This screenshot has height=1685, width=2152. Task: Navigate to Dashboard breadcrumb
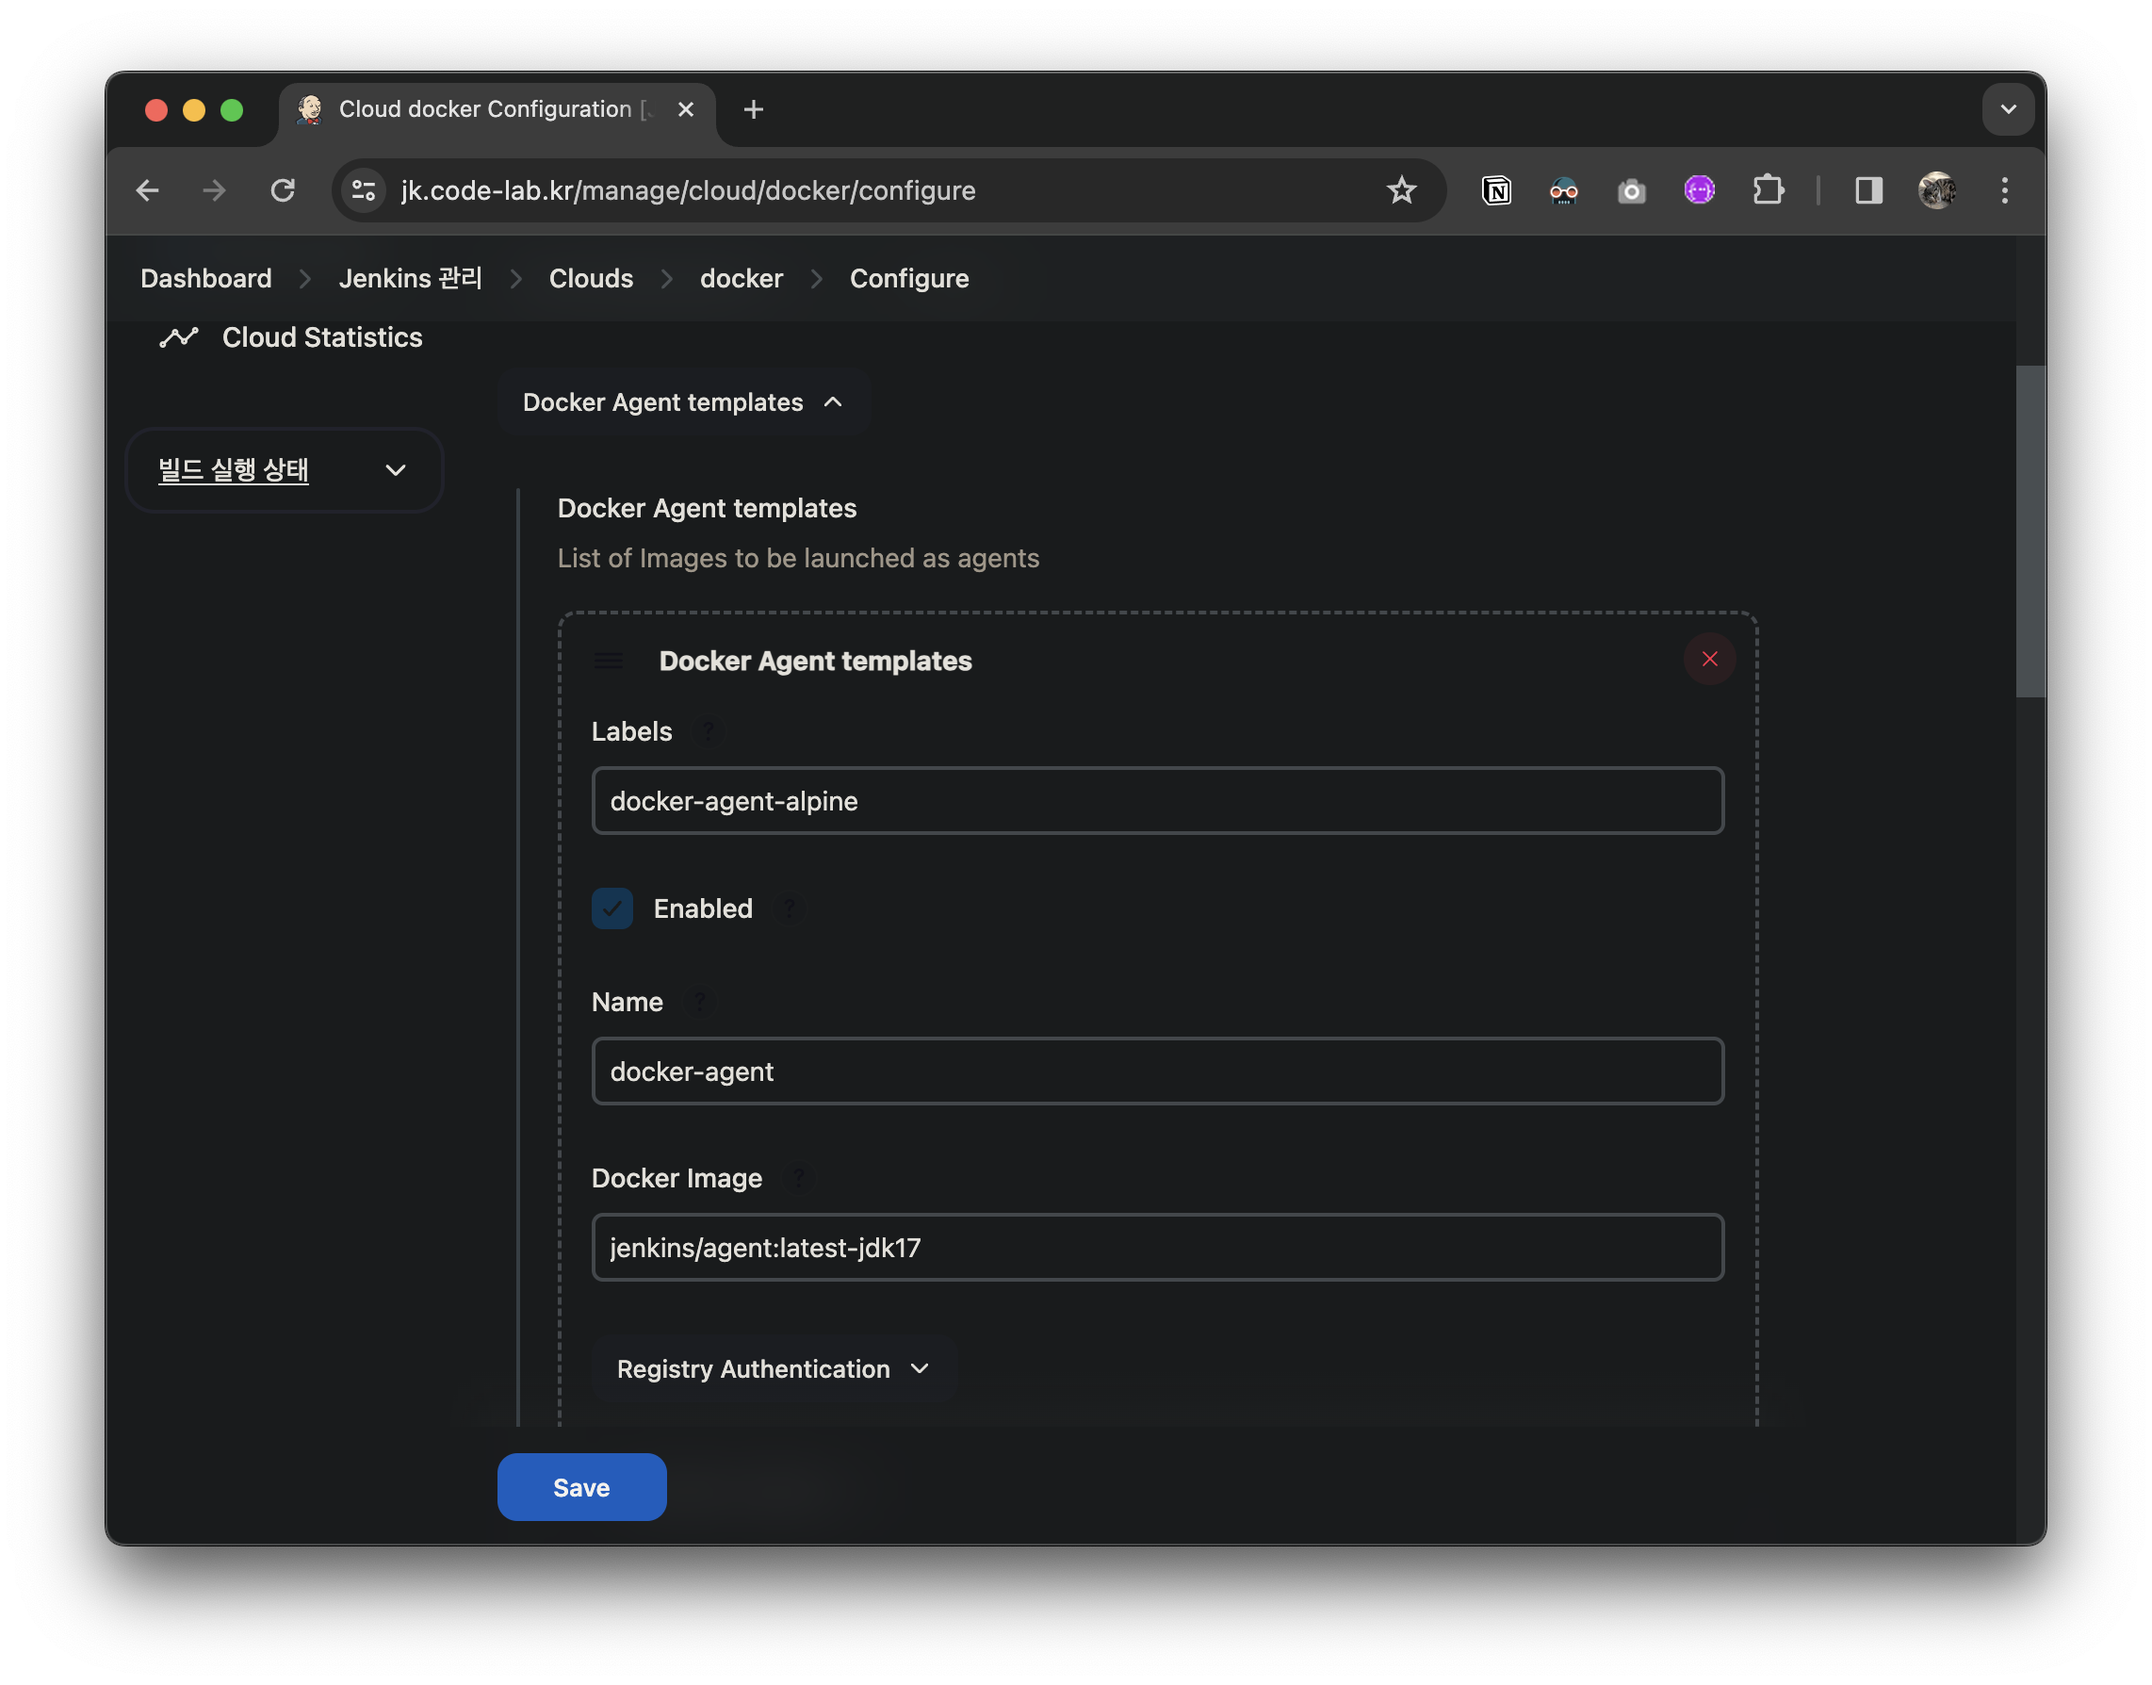point(206,279)
